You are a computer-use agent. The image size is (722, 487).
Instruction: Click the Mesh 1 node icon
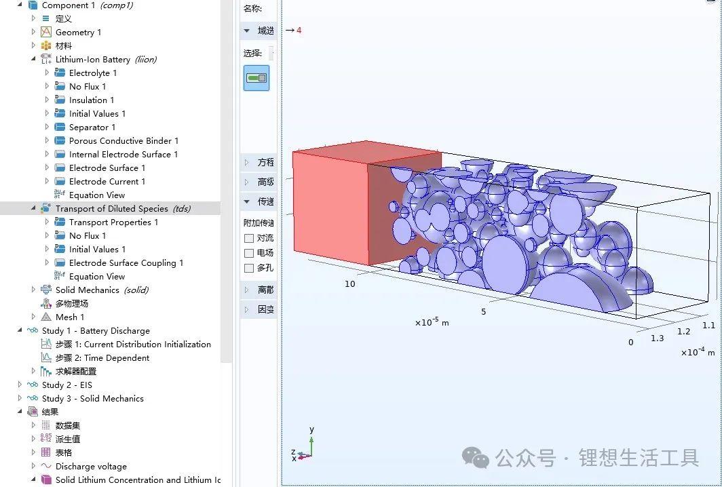pos(46,317)
